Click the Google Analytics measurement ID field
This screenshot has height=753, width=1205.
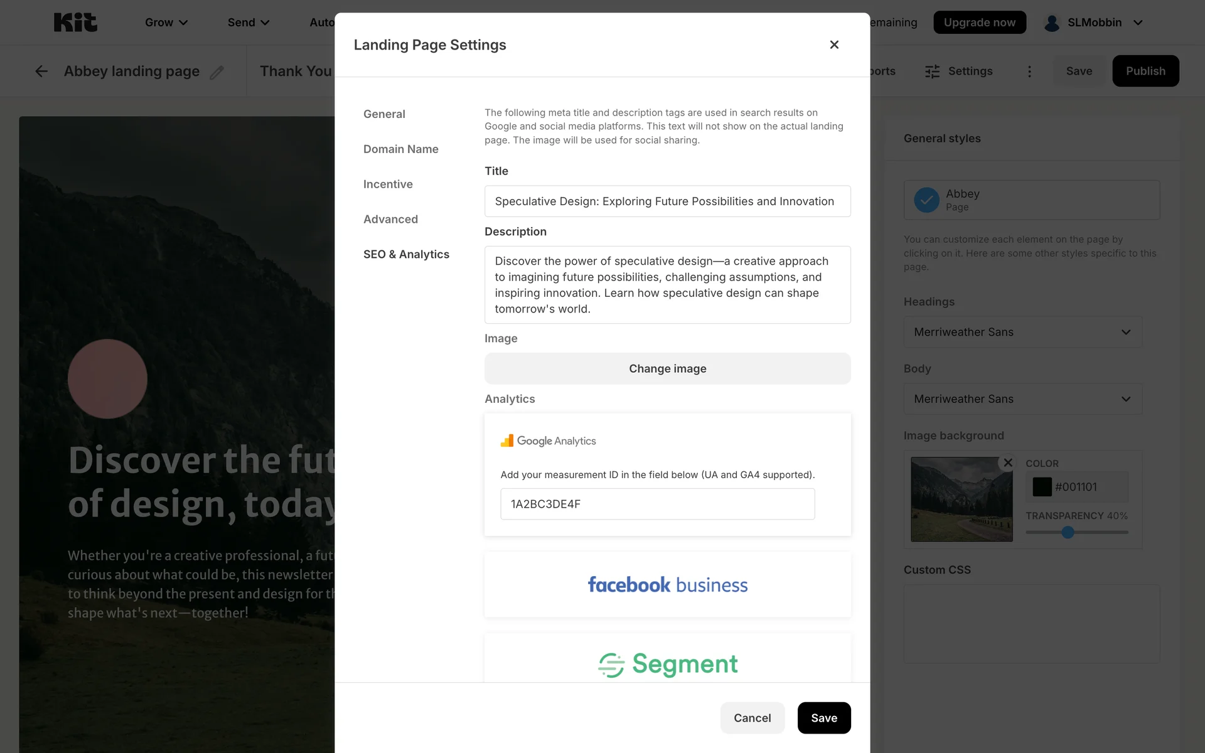(657, 504)
